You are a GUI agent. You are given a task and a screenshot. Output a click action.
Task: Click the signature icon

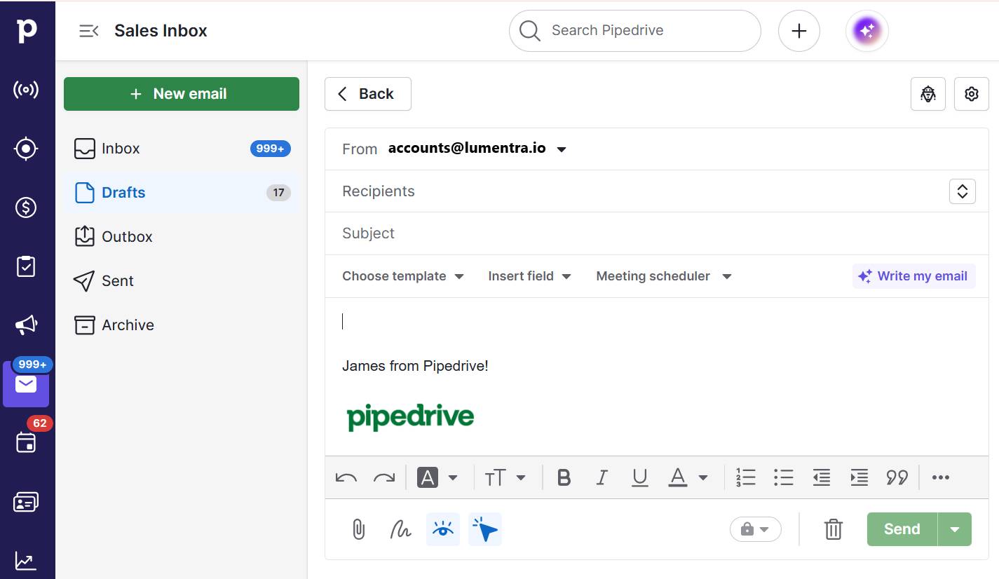tap(400, 529)
